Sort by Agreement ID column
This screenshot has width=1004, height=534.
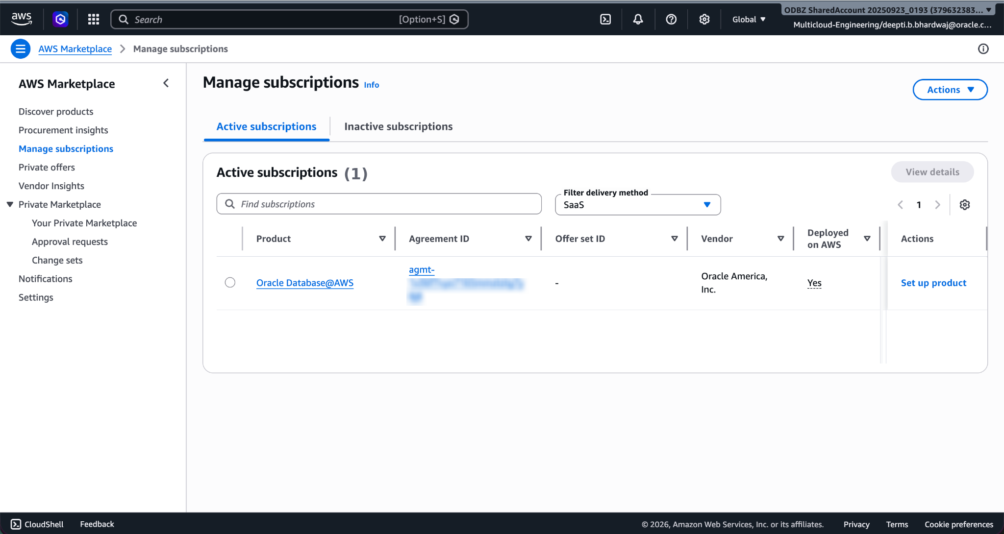[x=528, y=239]
